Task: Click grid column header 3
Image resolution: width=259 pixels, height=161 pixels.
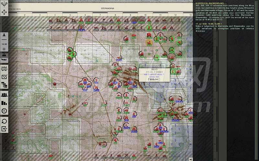Action: [x=40, y=15]
